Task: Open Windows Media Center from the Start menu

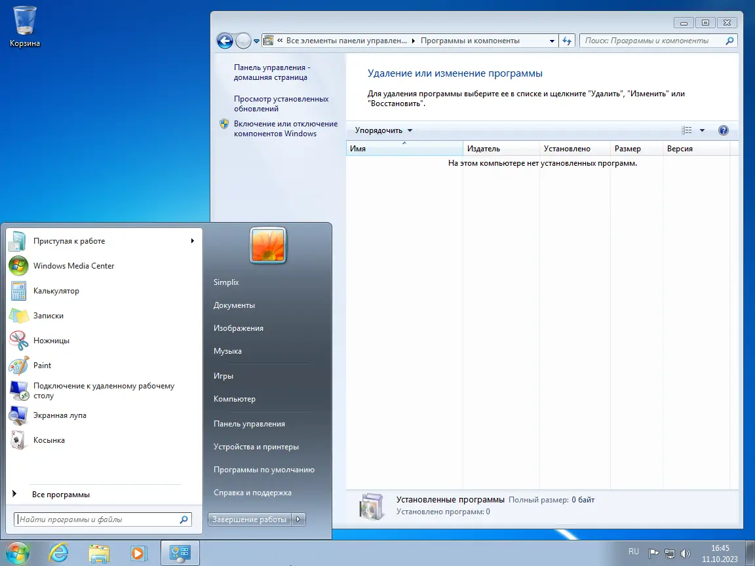Action: point(74,265)
